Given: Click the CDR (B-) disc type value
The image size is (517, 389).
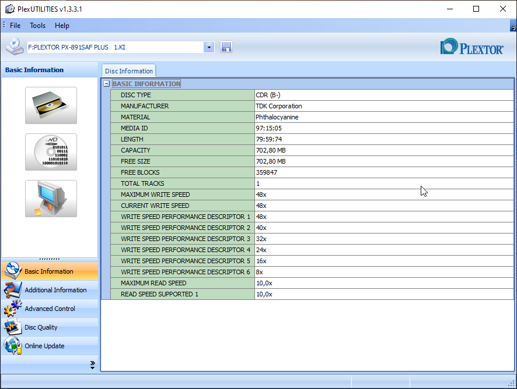Looking at the screenshot, I should [x=268, y=95].
